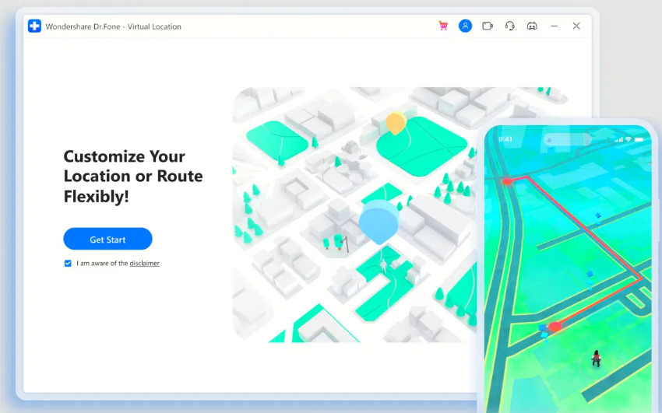662x413 pixels.
Task: Close the Dr.Fone Virtual Location window
Action: point(576,26)
